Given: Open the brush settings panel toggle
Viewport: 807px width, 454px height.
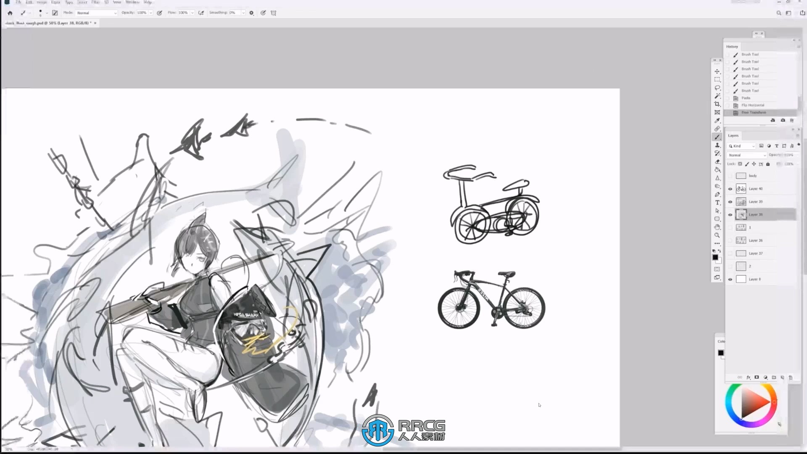Looking at the screenshot, I should point(55,13).
